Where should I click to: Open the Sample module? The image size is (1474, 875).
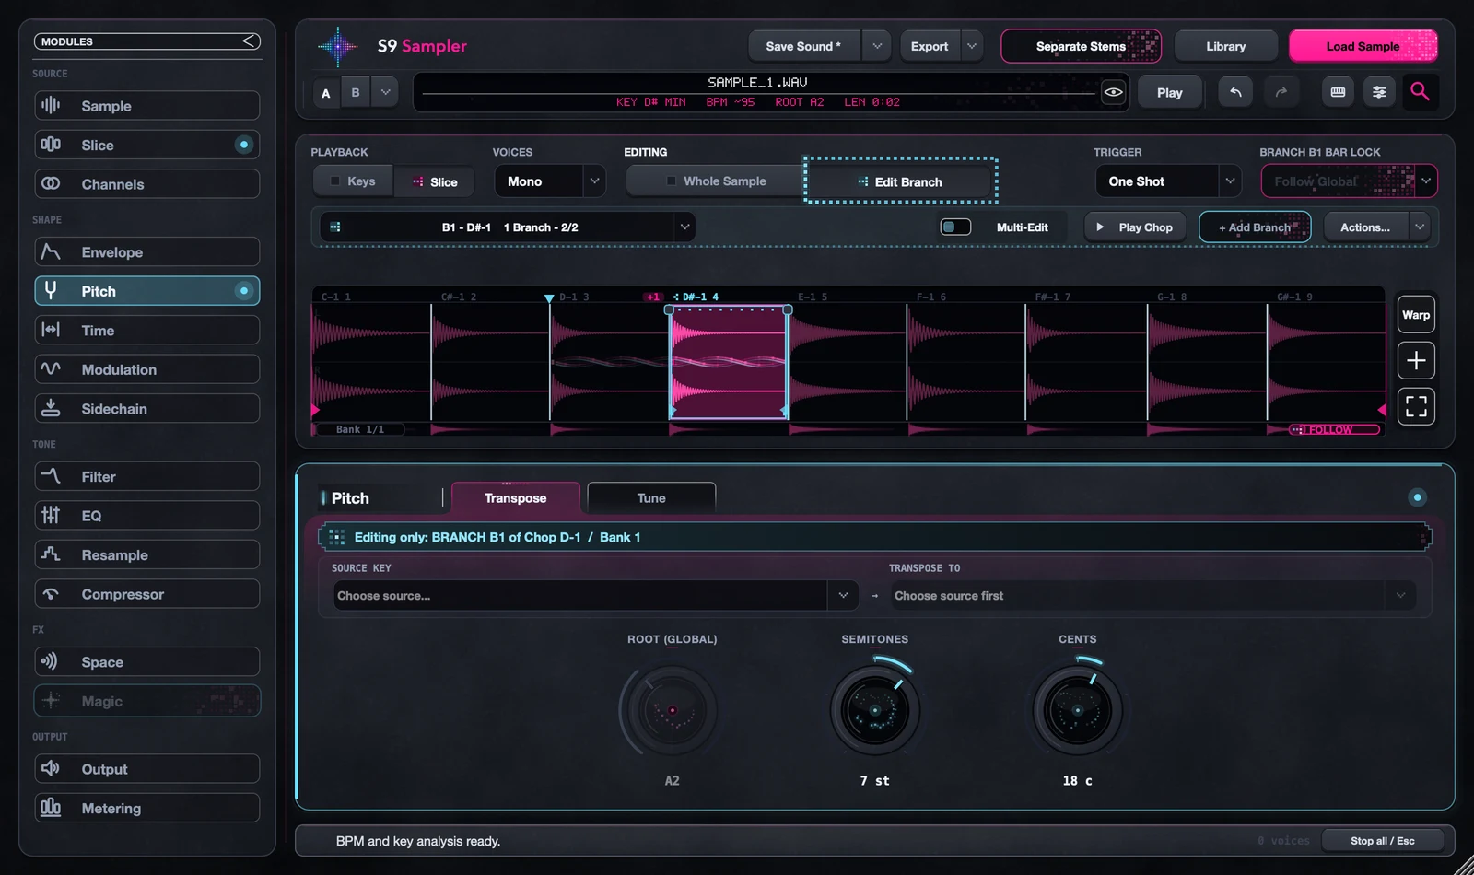147,106
